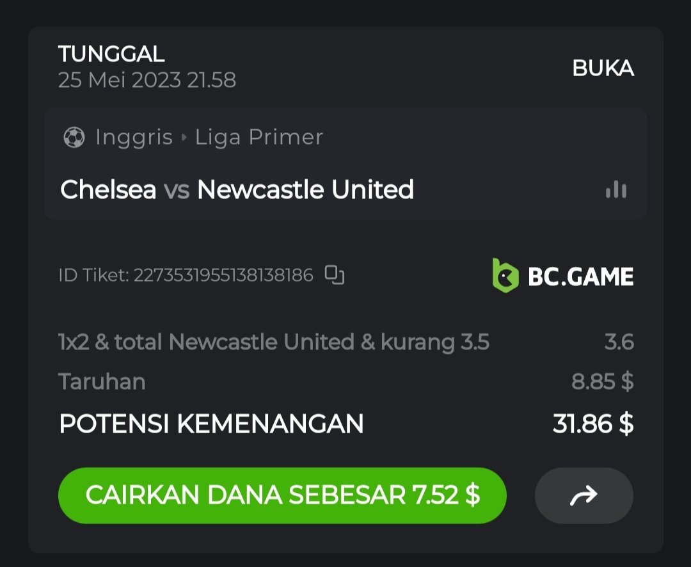Click the bet date 25 Mei 2023 21.58

(x=147, y=80)
